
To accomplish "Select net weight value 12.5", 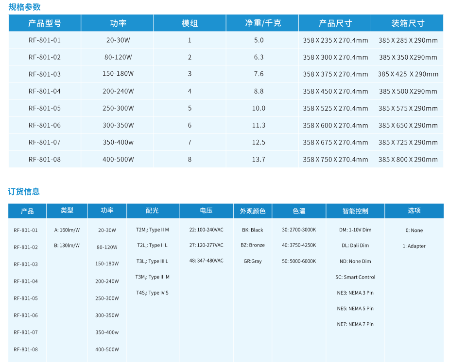I will tap(259, 142).
